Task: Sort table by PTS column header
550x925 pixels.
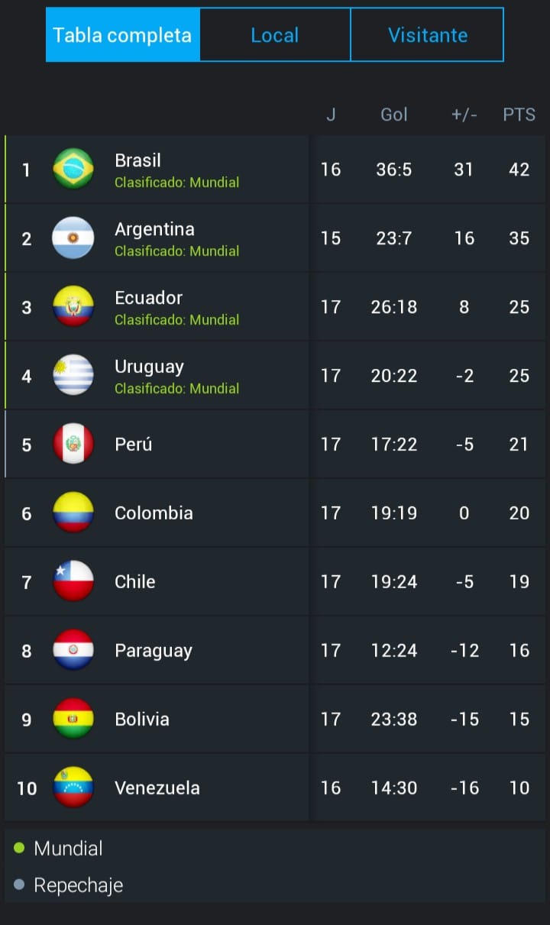Action: [x=519, y=115]
